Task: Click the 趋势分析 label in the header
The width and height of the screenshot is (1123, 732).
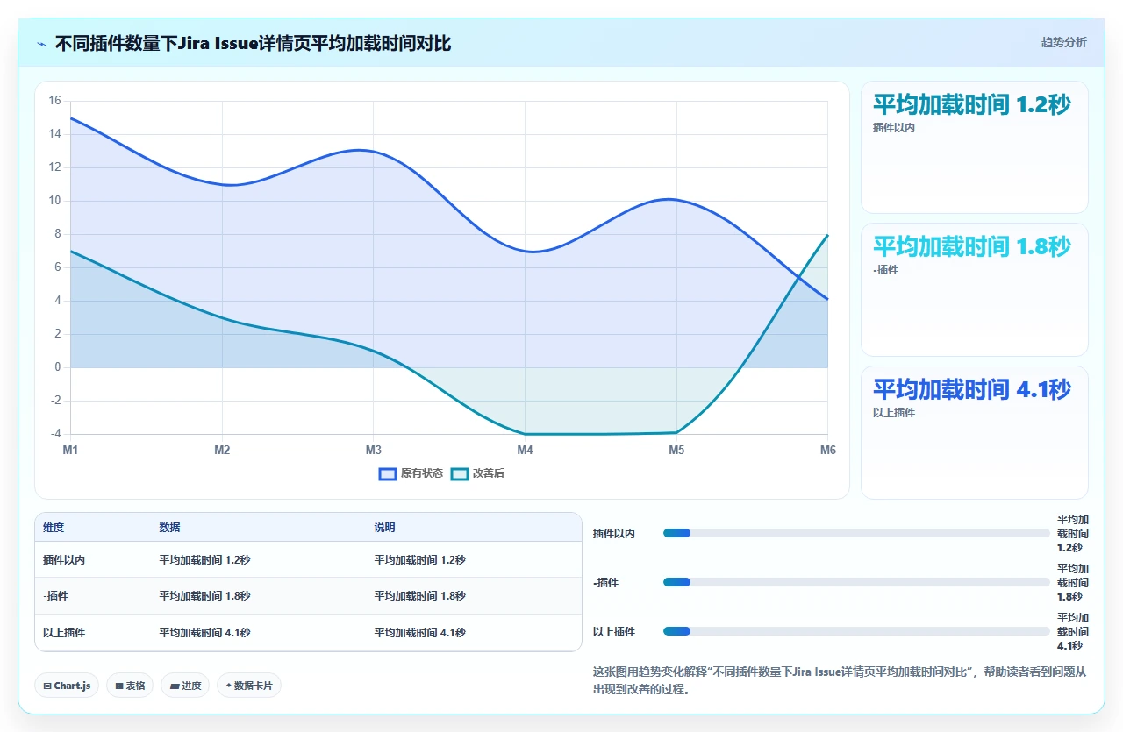Action: coord(1064,42)
